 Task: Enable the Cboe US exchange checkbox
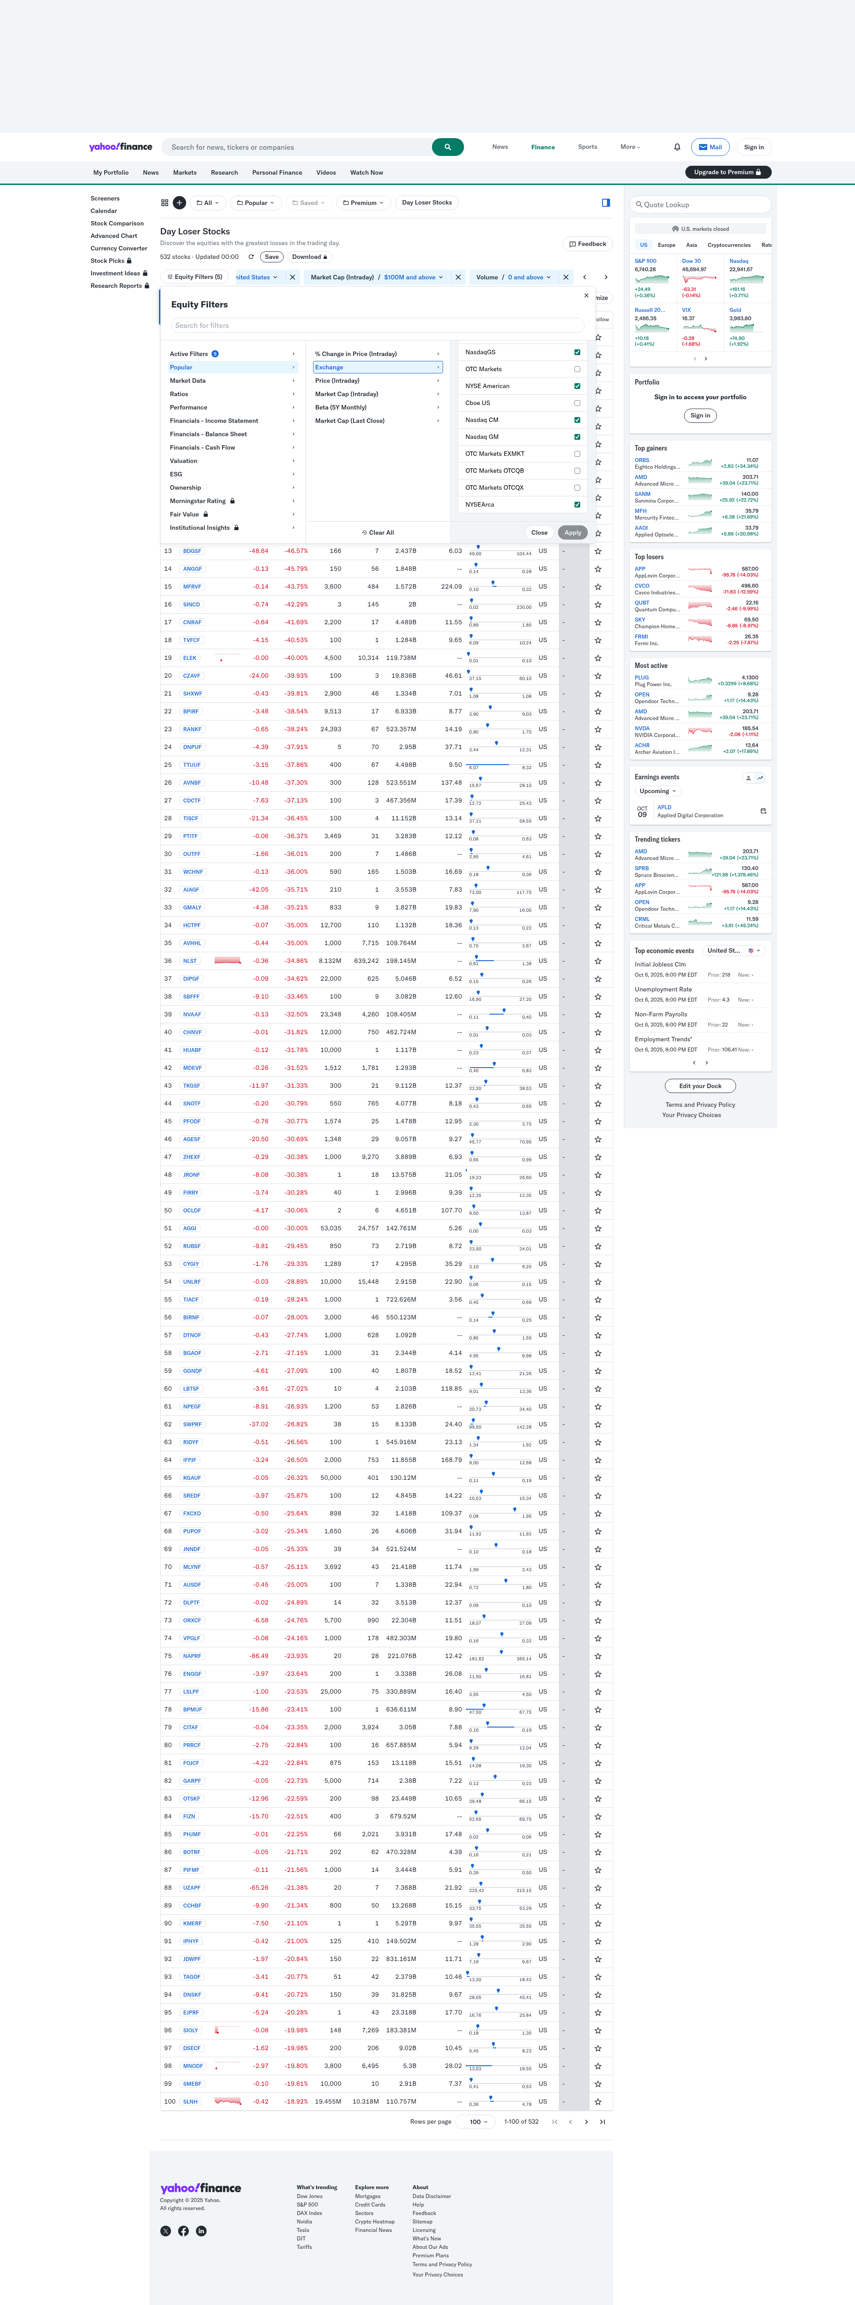[x=577, y=404]
